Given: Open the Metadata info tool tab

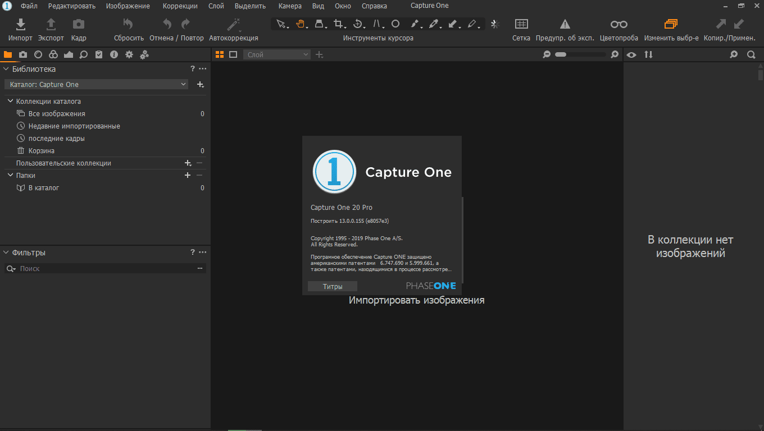Looking at the screenshot, I should pyautogui.click(x=114, y=54).
